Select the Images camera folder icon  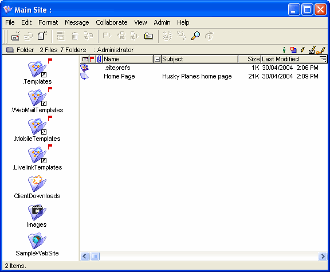pos(37,212)
